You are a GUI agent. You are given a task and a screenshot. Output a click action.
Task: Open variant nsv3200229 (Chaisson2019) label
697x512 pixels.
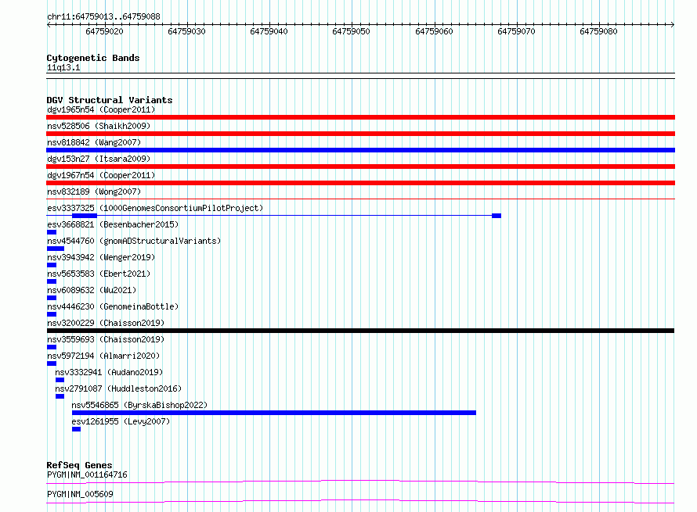[106, 323]
